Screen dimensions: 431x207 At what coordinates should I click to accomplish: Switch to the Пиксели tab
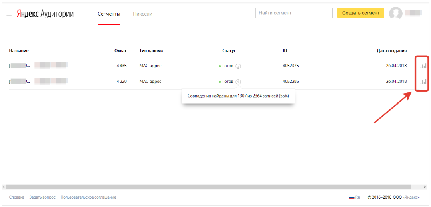click(x=142, y=14)
